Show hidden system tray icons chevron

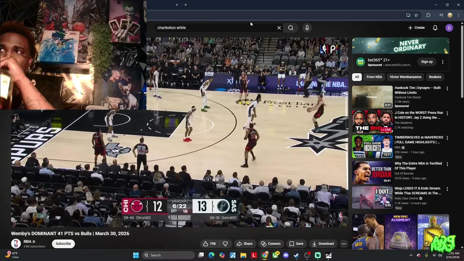(x=411, y=255)
